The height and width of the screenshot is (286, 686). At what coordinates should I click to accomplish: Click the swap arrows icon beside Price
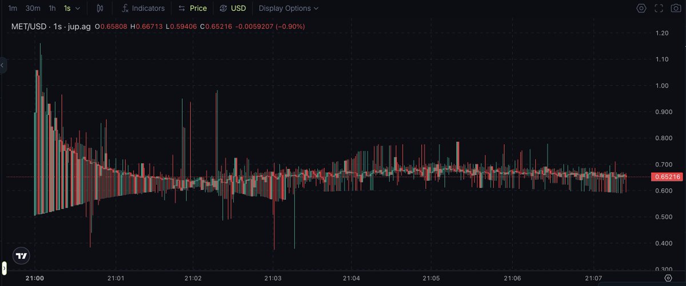point(182,9)
